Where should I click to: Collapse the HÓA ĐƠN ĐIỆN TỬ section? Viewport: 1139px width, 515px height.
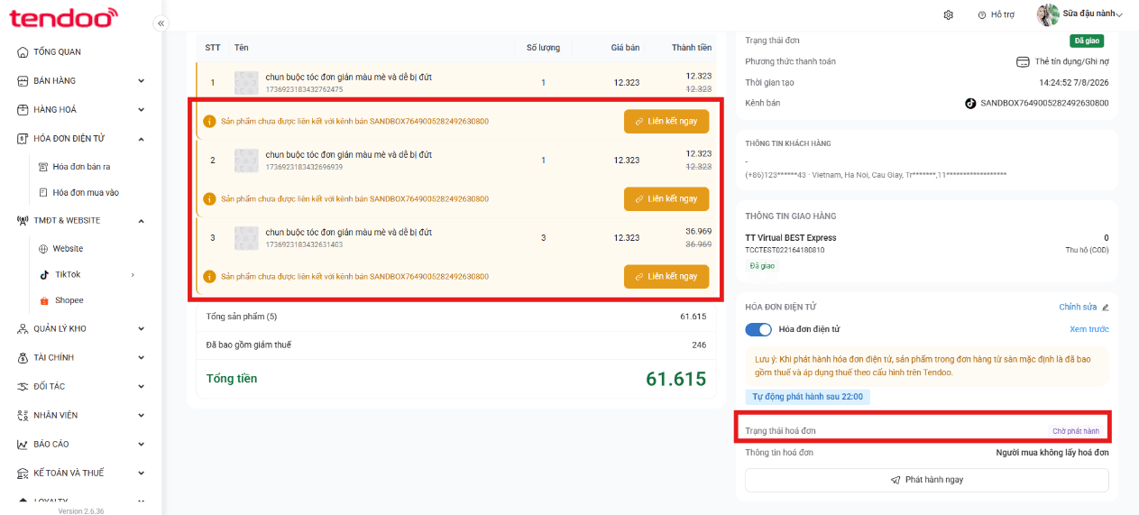(x=141, y=138)
